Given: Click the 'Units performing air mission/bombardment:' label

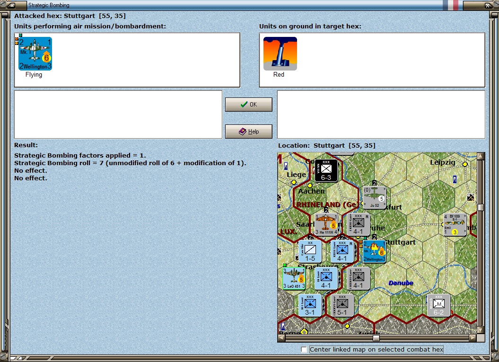Looking at the screenshot, I should click(90, 26).
